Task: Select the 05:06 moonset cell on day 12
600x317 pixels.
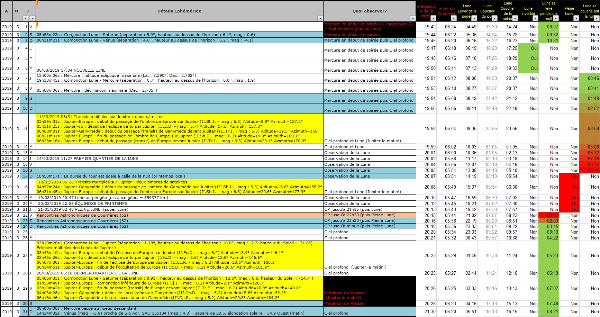Action: (590, 147)
